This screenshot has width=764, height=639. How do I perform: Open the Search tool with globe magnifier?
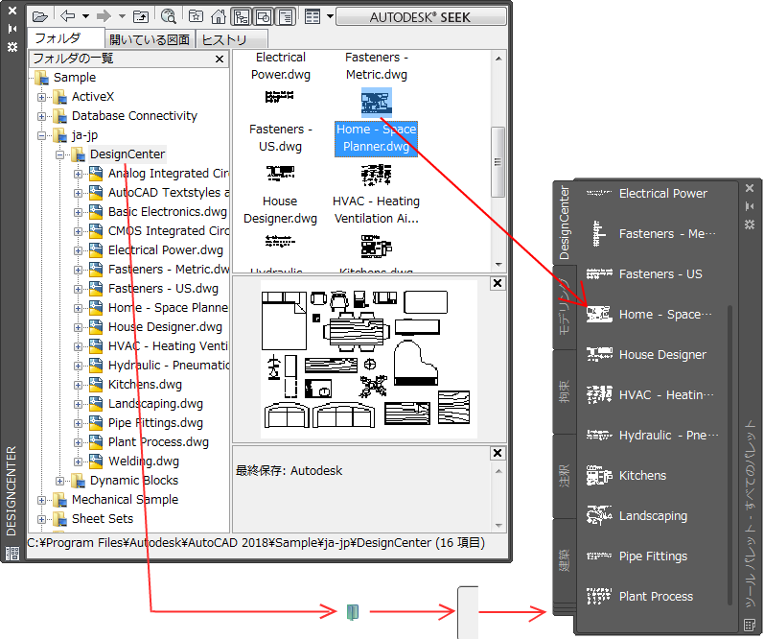[x=168, y=17]
